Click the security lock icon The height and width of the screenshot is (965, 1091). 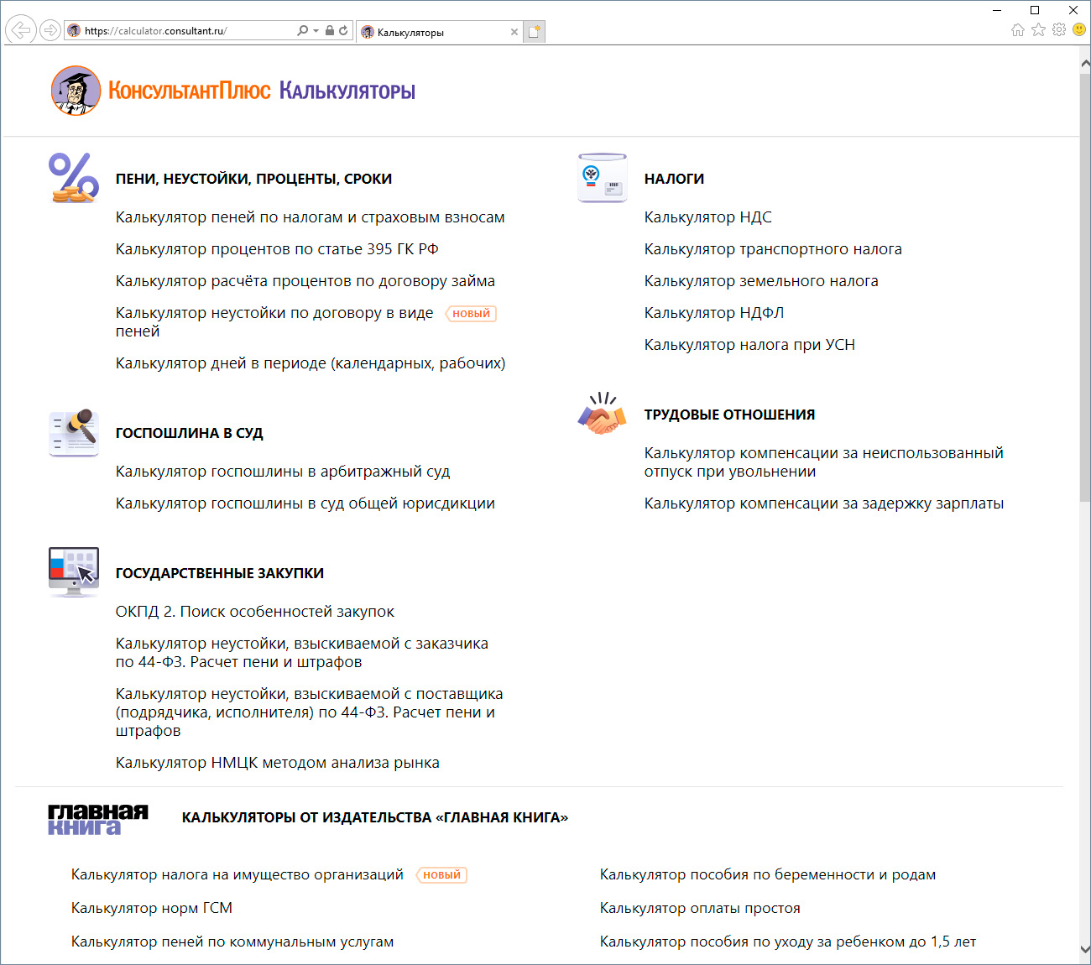coord(330,31)
